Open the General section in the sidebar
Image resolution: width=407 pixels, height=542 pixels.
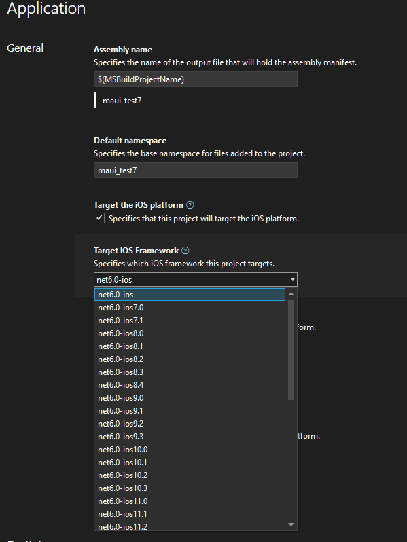(25, 48)
